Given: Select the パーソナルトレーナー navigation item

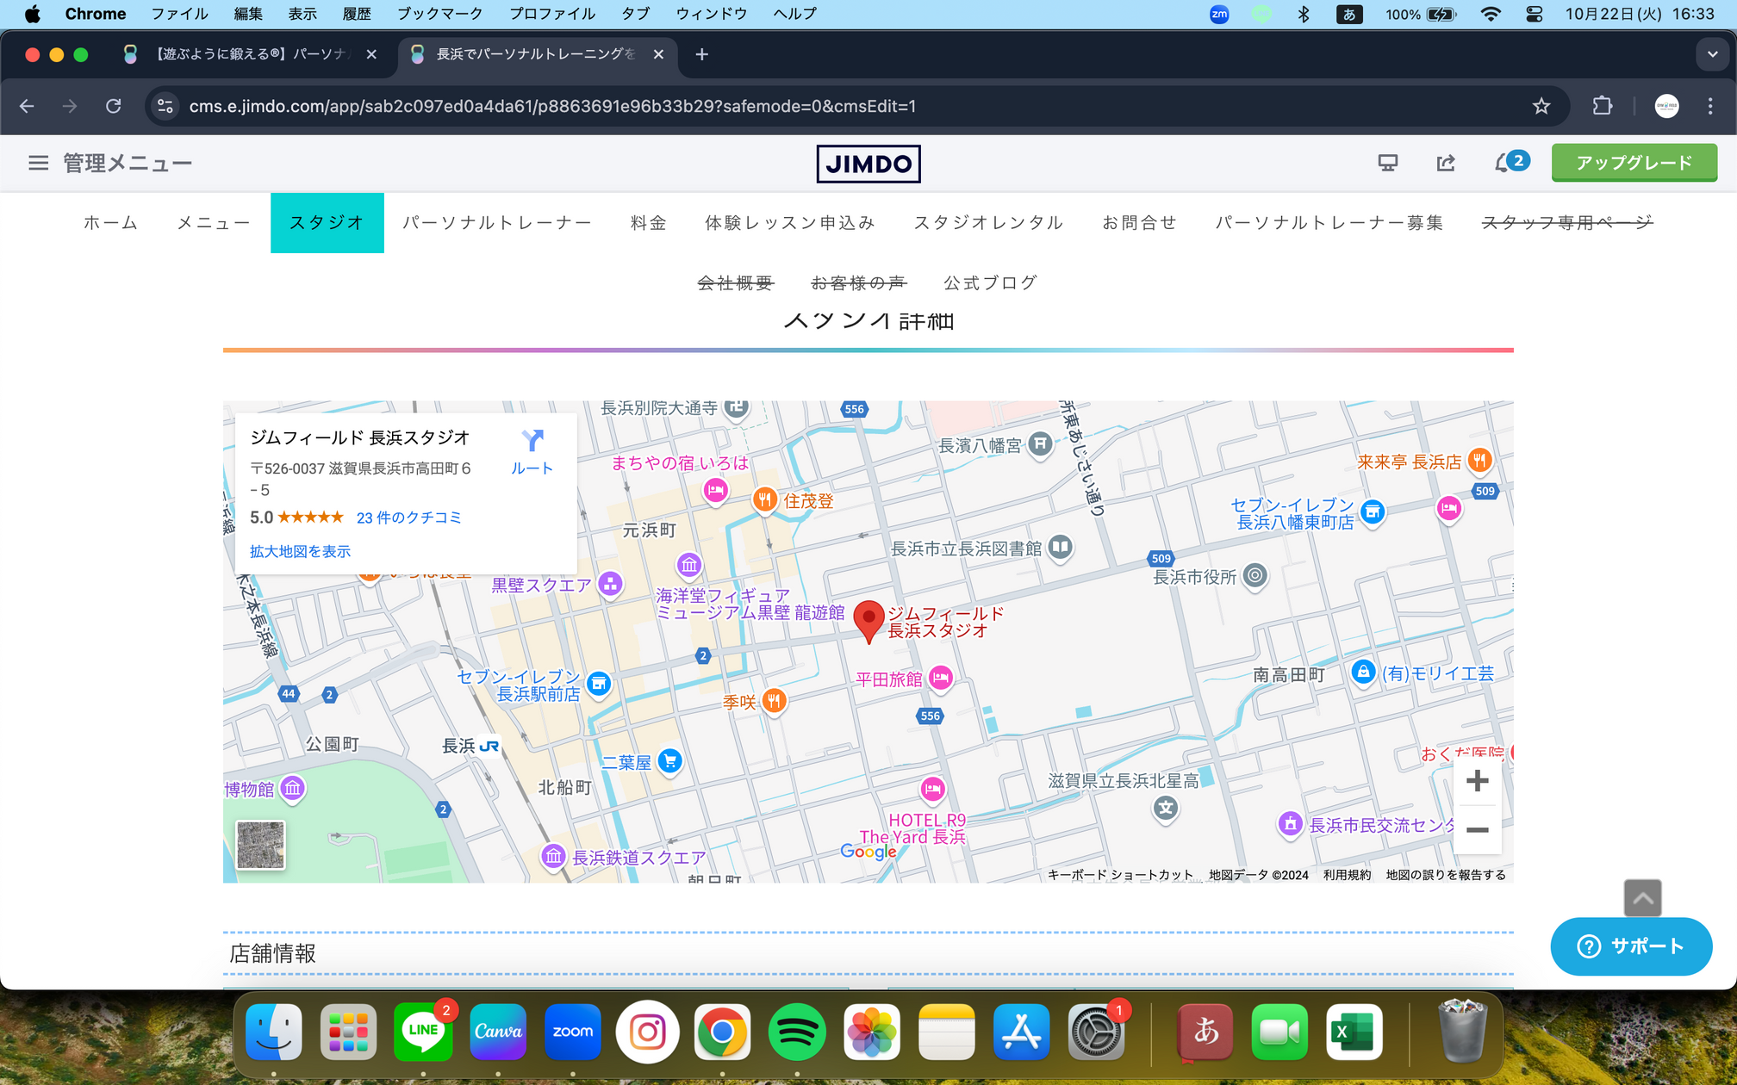Looking at the screenshot, I should pos(497,223).
